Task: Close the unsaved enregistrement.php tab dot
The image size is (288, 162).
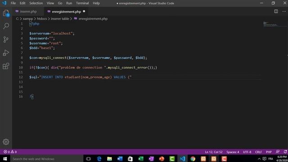Action: coord(84,11)
